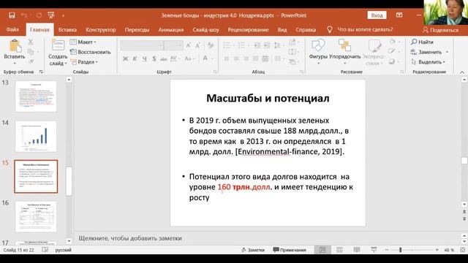
Task: Toggle italic formatting К
Action: click(135, 58)
